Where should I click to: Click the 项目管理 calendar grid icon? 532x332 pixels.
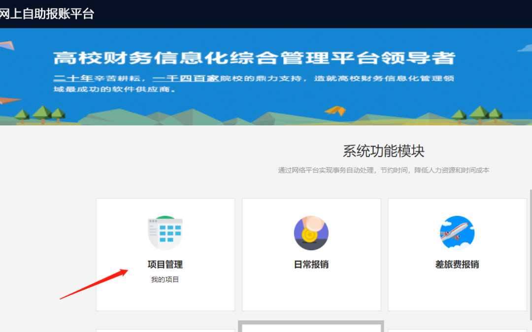coord(165,233)
